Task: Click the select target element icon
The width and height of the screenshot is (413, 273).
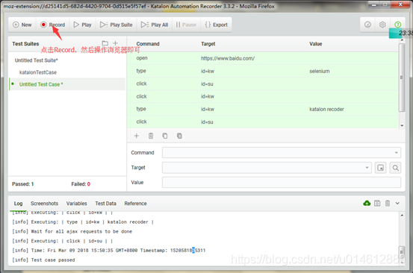Action: [x=381, y=168]
